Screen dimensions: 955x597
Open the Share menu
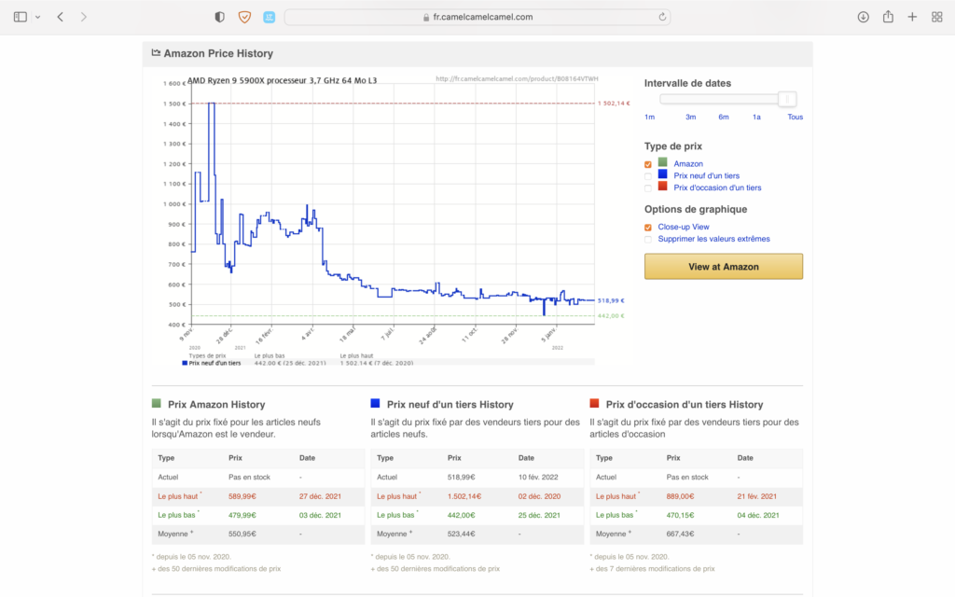point(888,17)
